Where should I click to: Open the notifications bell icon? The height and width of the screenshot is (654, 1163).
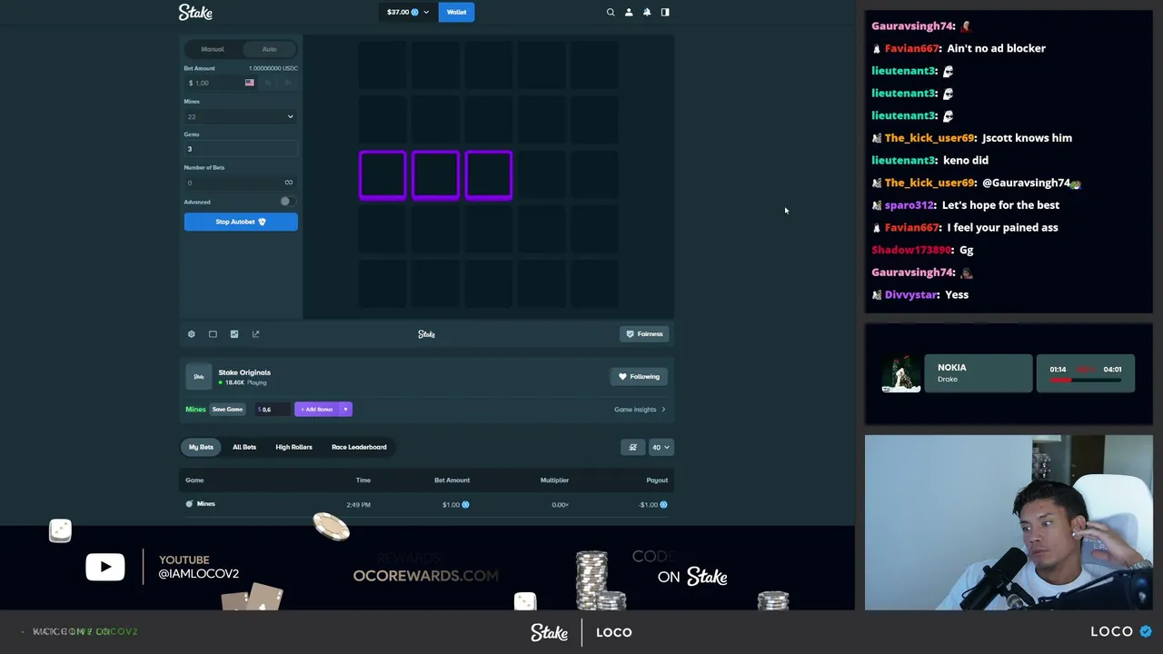[647, 12]
